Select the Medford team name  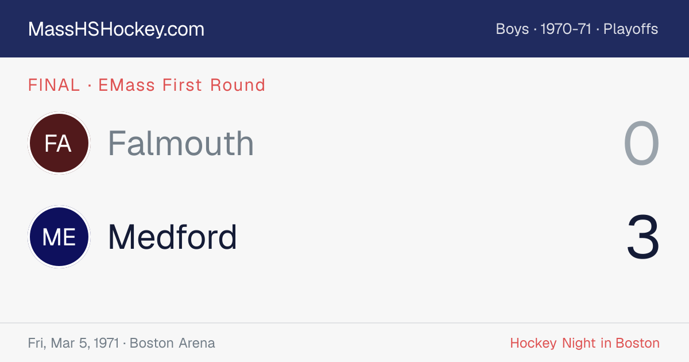click(x=173, y=237)
